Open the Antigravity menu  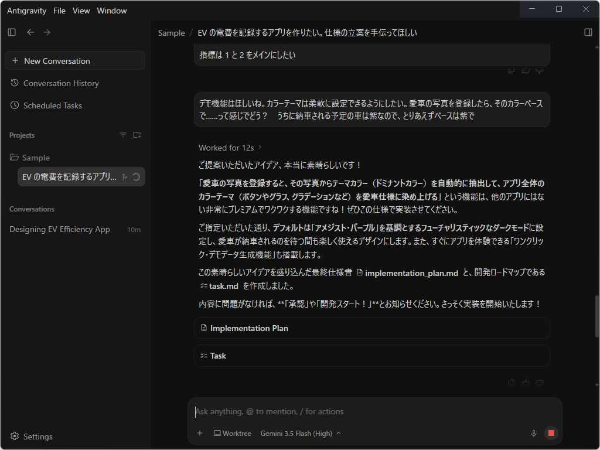[26, 11]
